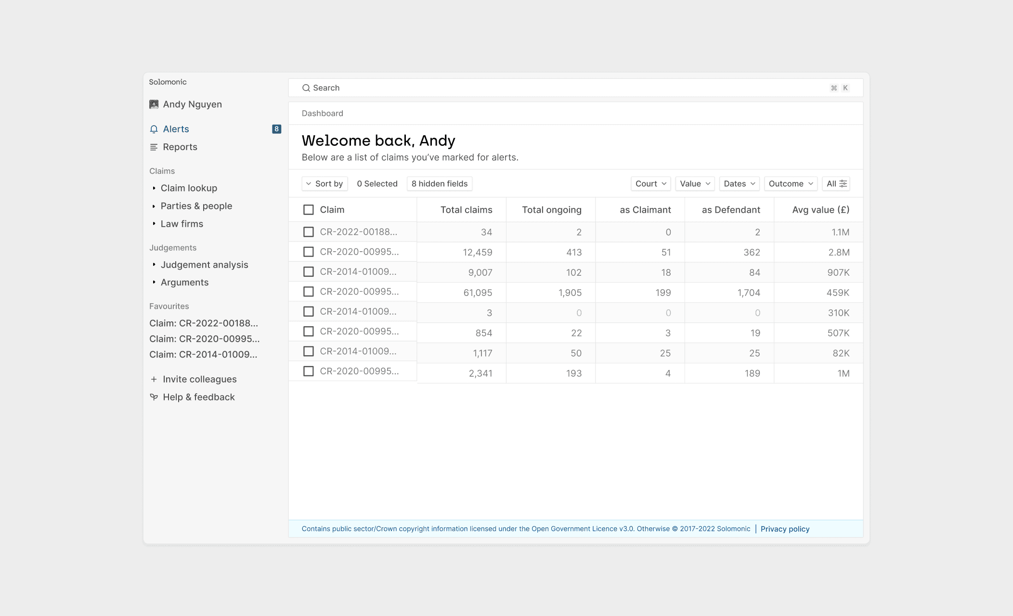This screenshot has width=1013, height=616.
Task: Select the checkbox in the 61,095 claims row
Action: [x=309, y=292]
